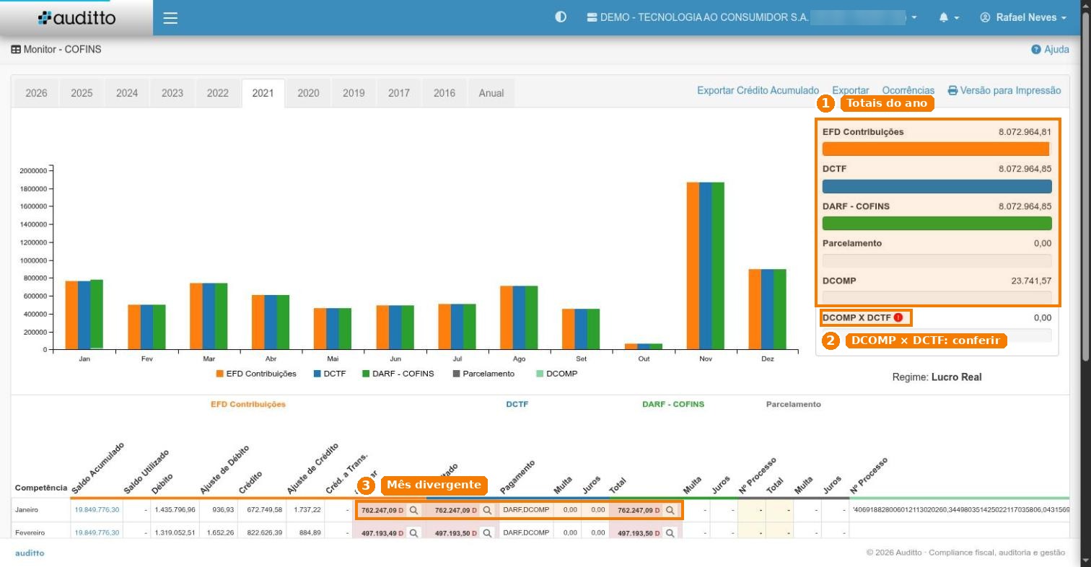Click the Auditto logo in the header

pyautogui.click(x=76, y=18)
